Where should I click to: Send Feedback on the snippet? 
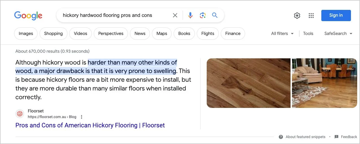[x=346, y=137]
